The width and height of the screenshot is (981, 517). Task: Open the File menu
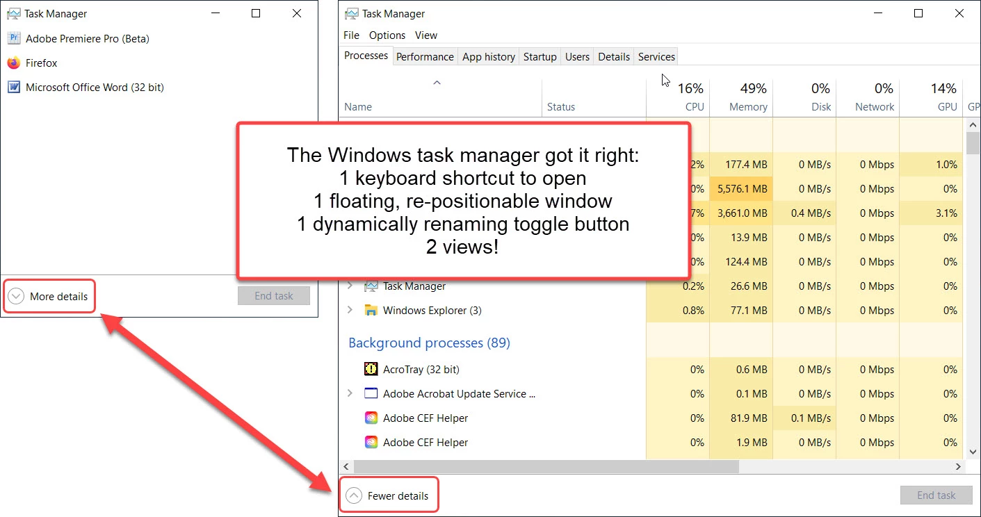352,35
